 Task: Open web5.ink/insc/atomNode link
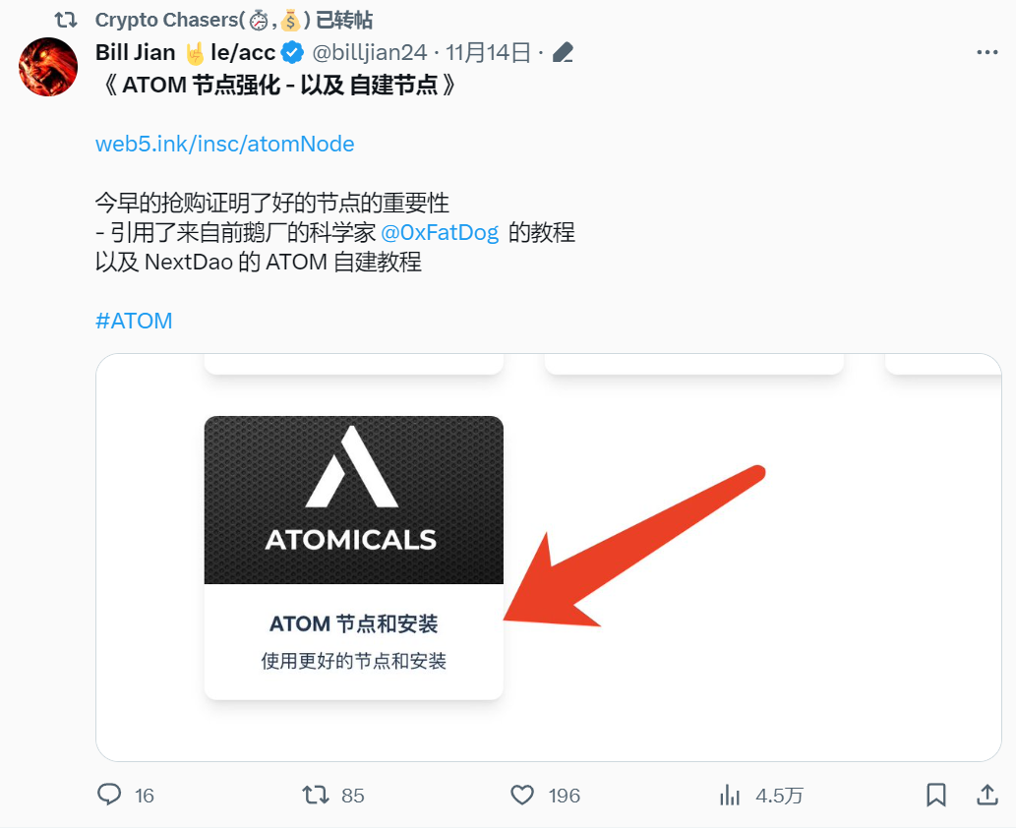(225, 144)
